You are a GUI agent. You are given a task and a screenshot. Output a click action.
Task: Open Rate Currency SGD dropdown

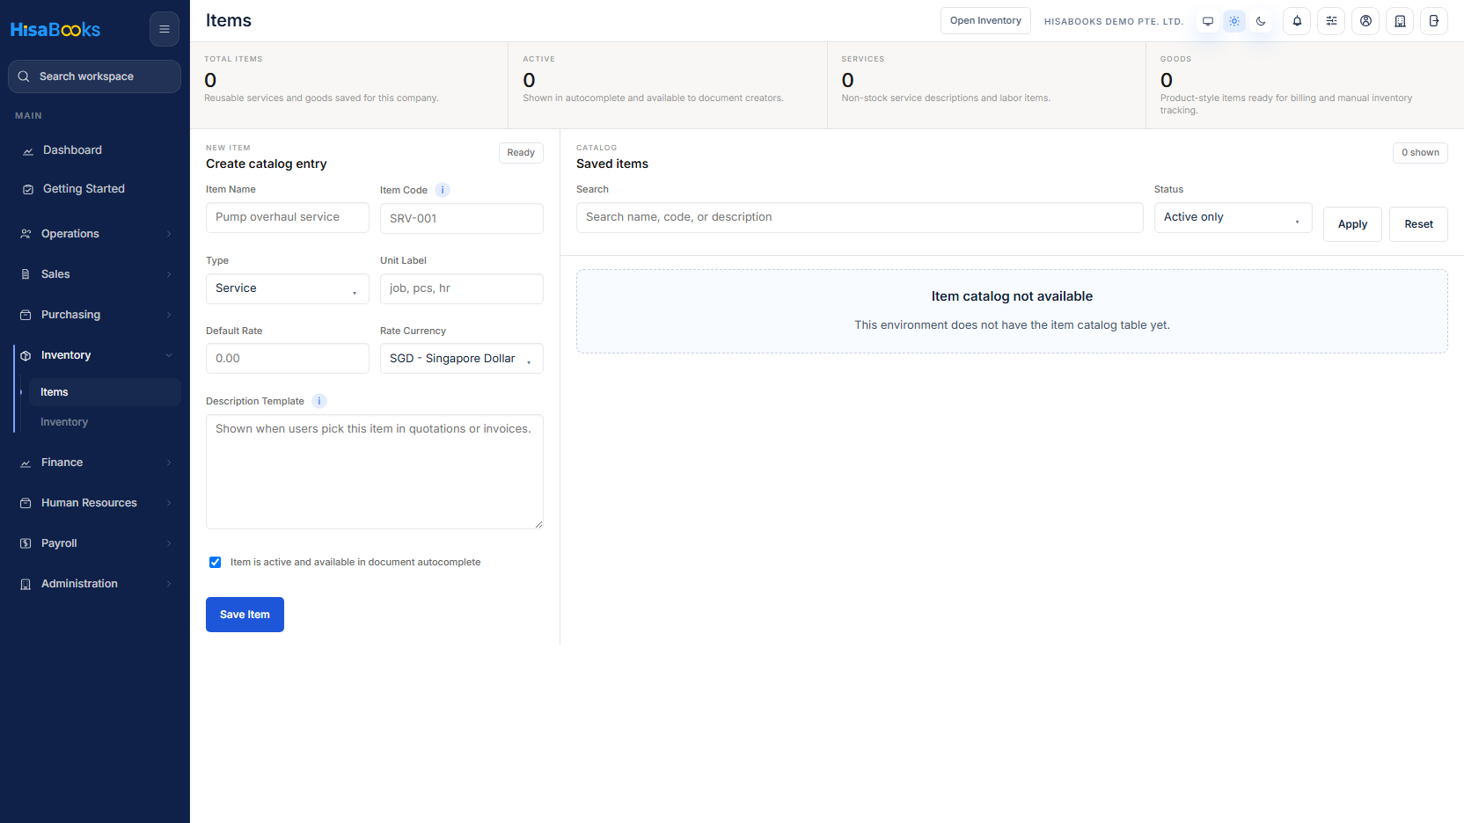[x=462, y=359]
